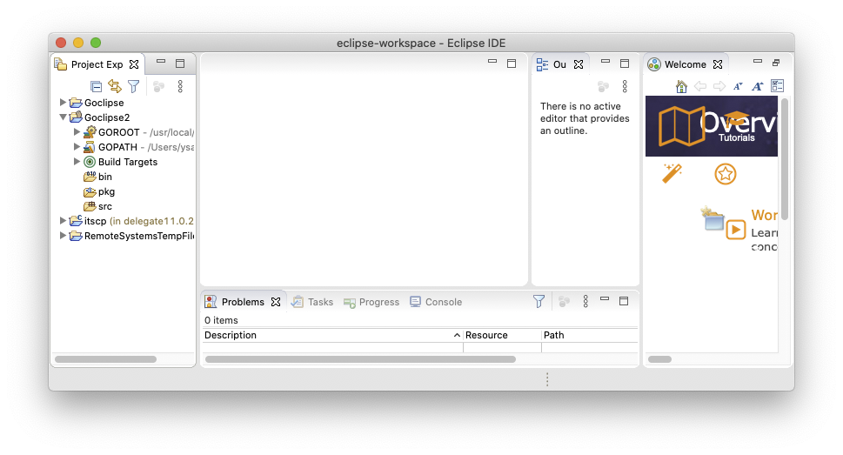Click Collapse All in Project Explorer toolbar
Viewport: 843px width, 455px height.
point(97,86)
